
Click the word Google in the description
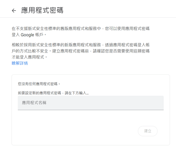point(27,35)
